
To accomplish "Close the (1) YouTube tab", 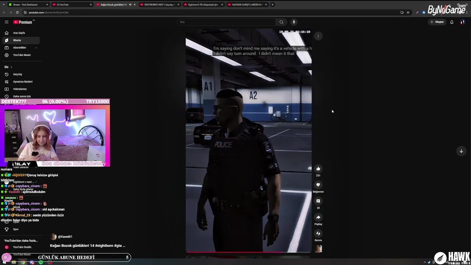I will (x=91, y=4).
